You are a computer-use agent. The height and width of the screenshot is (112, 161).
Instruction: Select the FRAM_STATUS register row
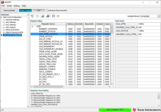tap(70, 37)
